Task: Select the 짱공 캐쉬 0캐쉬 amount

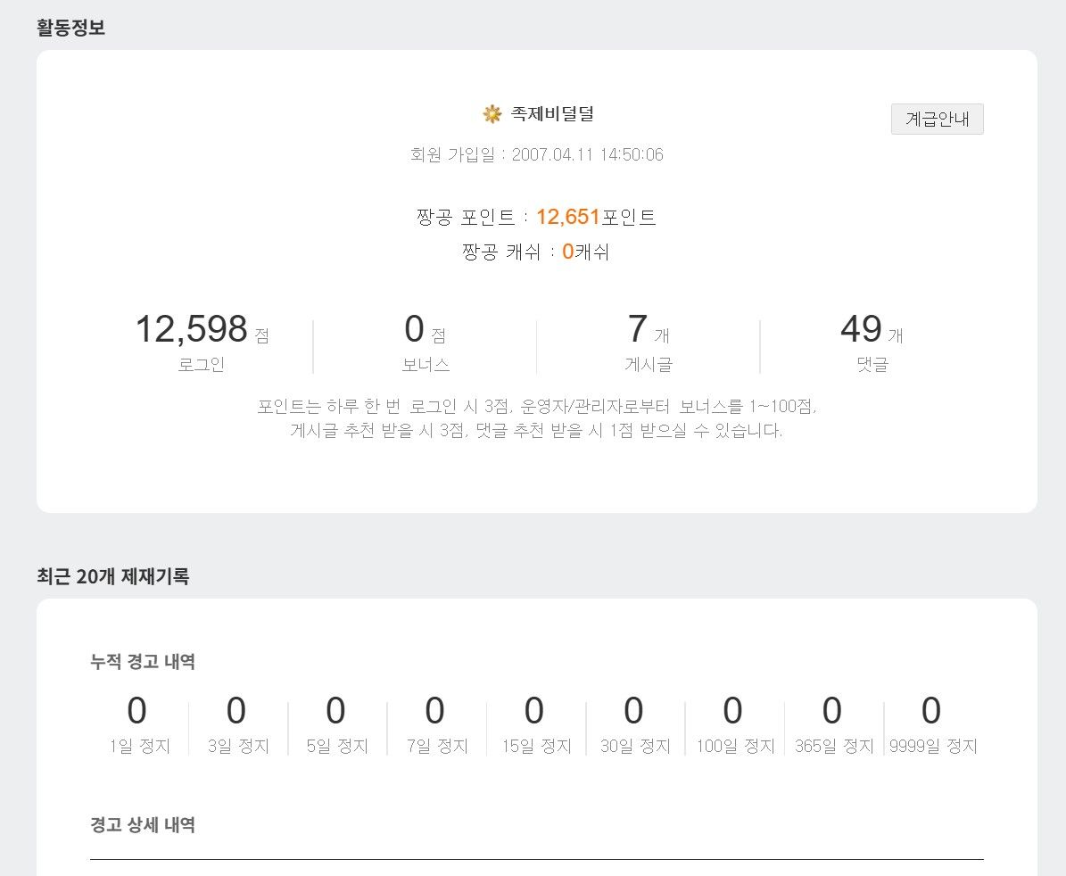Action: click(585, 252)
